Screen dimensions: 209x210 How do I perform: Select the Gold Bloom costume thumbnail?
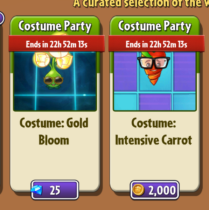(x=55, y=81)
